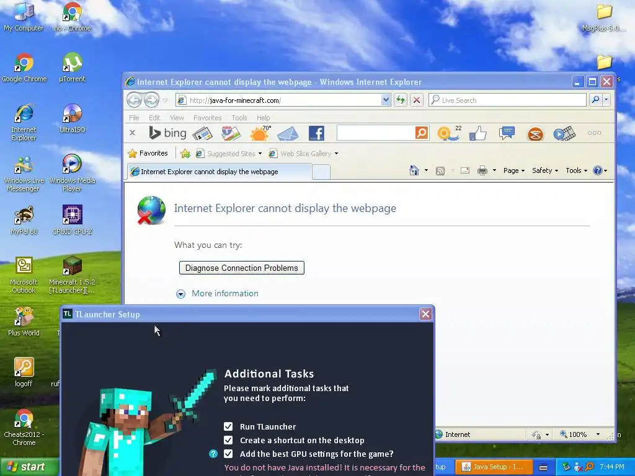
Task: Open the Windows Live Messenger shortcut
Action: [24, 174]
